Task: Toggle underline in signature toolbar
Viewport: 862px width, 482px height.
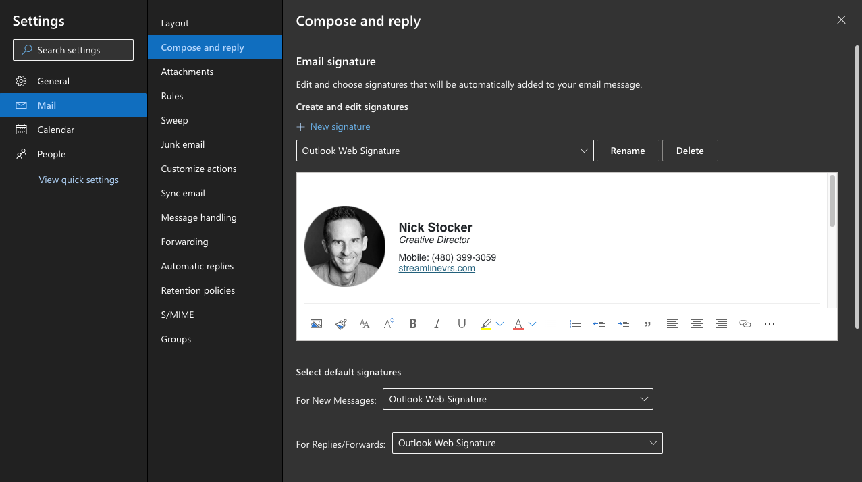Action: pyautogui.click(x=462, y=324)
